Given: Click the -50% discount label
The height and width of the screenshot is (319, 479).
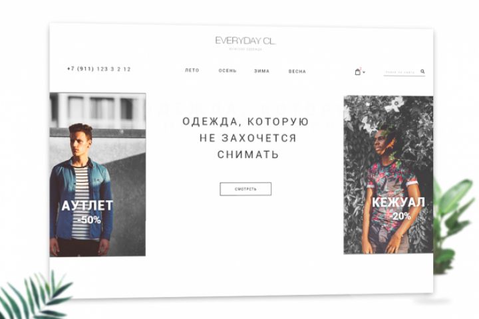Looking at the screenshot, I should [x=89, y=220].
